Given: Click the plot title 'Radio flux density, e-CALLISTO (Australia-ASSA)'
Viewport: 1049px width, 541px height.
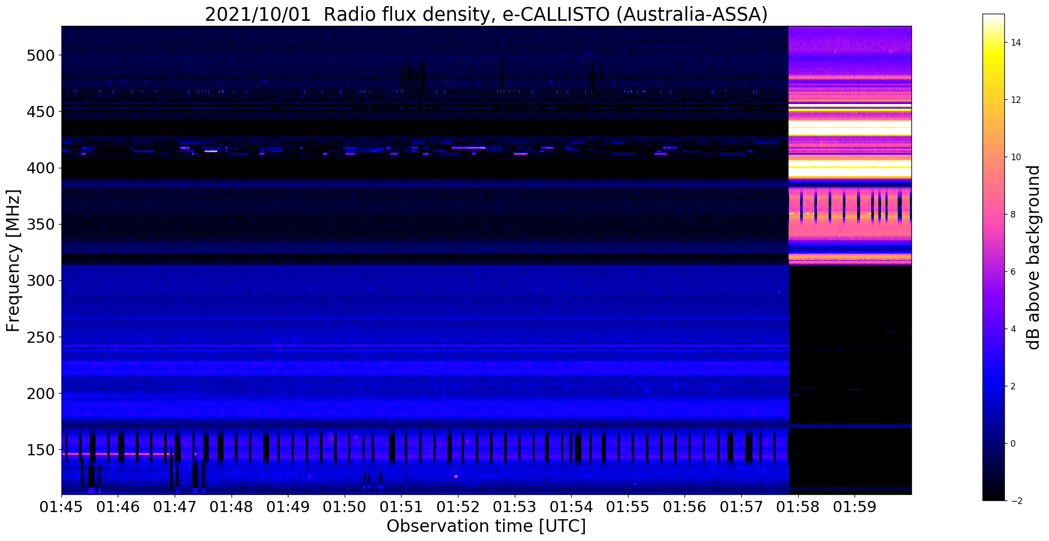Looking at the screenshot, I should tap(545, 15).
